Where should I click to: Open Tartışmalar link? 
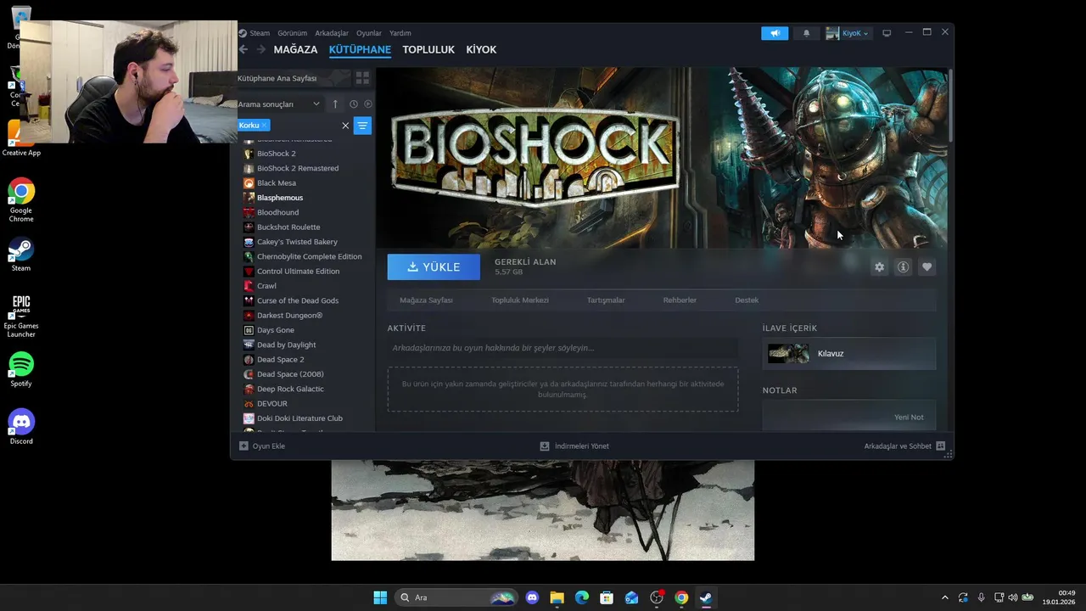point(606,300)
